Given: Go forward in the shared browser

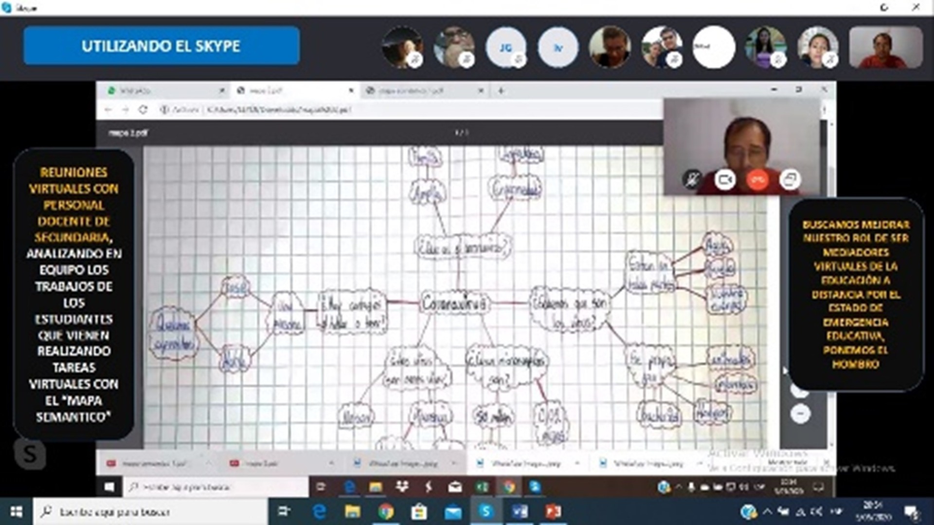Looking at the screenshot, I should tap(125, 110).
